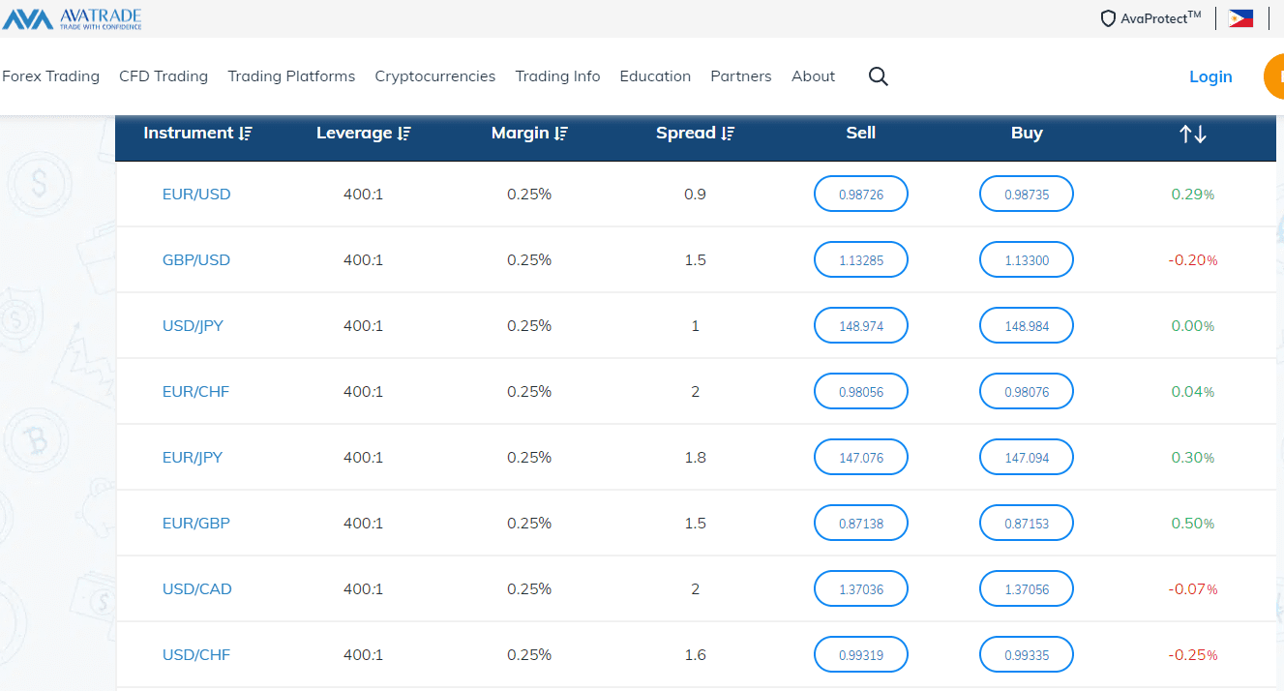1284x691 pixels.
Task: Click the AvaProtect shield icon
Action: (x=1109, y=18)
